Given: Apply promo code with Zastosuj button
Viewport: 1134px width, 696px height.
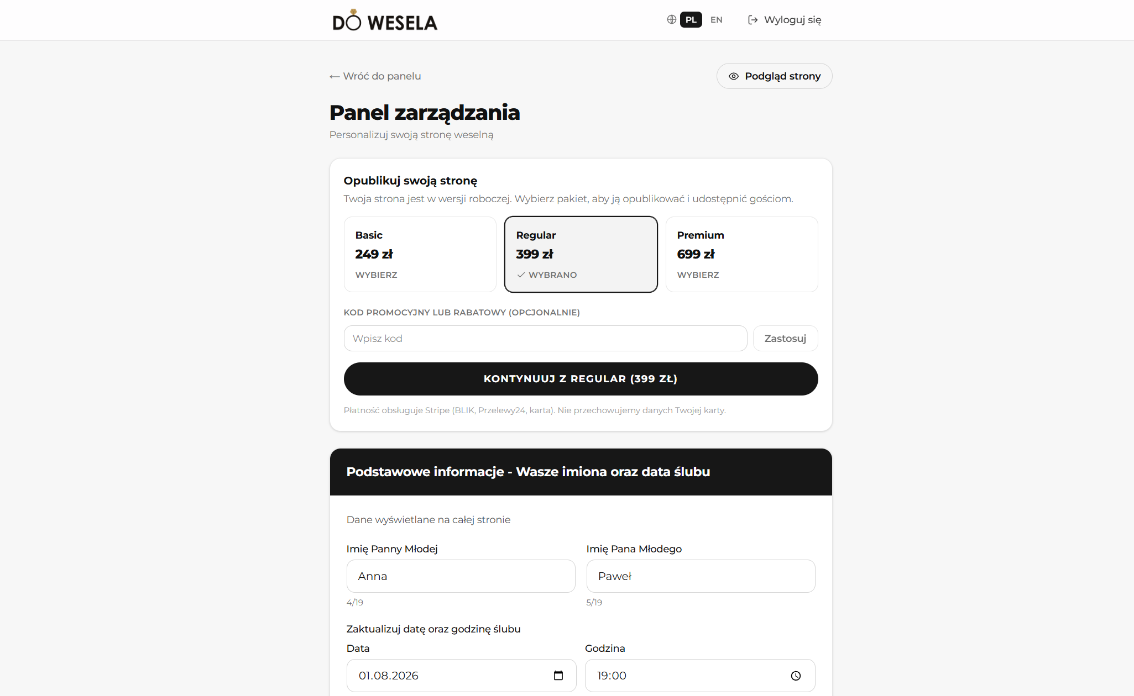Looking at the screenshot, I should (785, 338).
